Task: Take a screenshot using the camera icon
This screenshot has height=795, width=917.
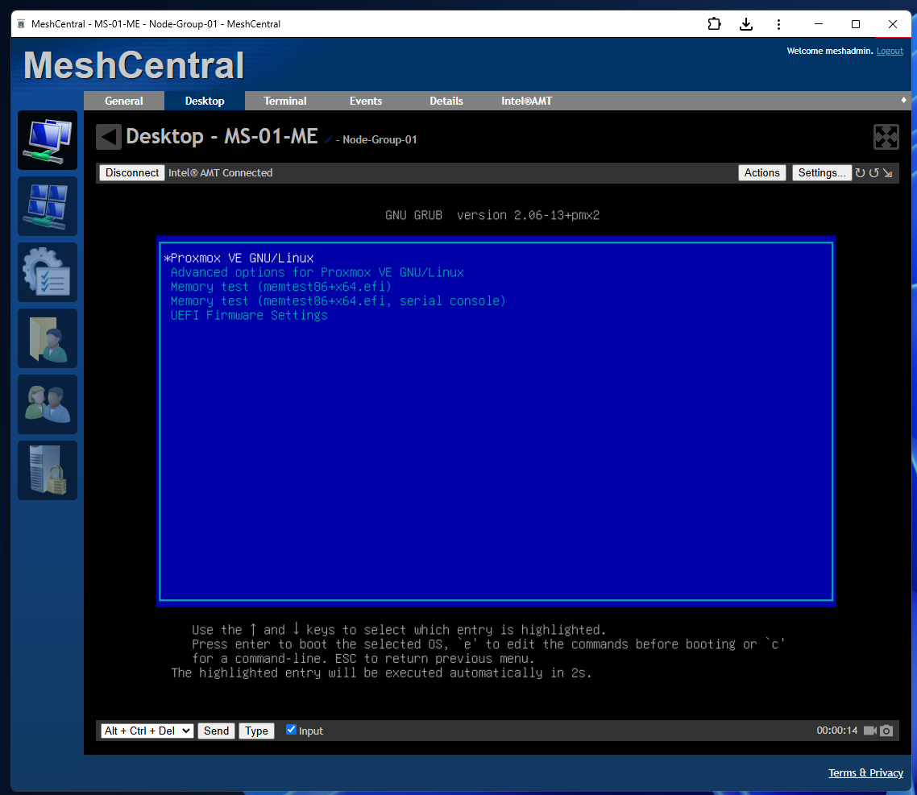Action: click(887, 731)
